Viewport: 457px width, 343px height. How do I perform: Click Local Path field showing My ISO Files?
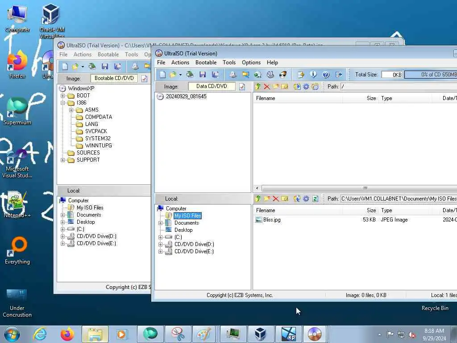point(399,199)
